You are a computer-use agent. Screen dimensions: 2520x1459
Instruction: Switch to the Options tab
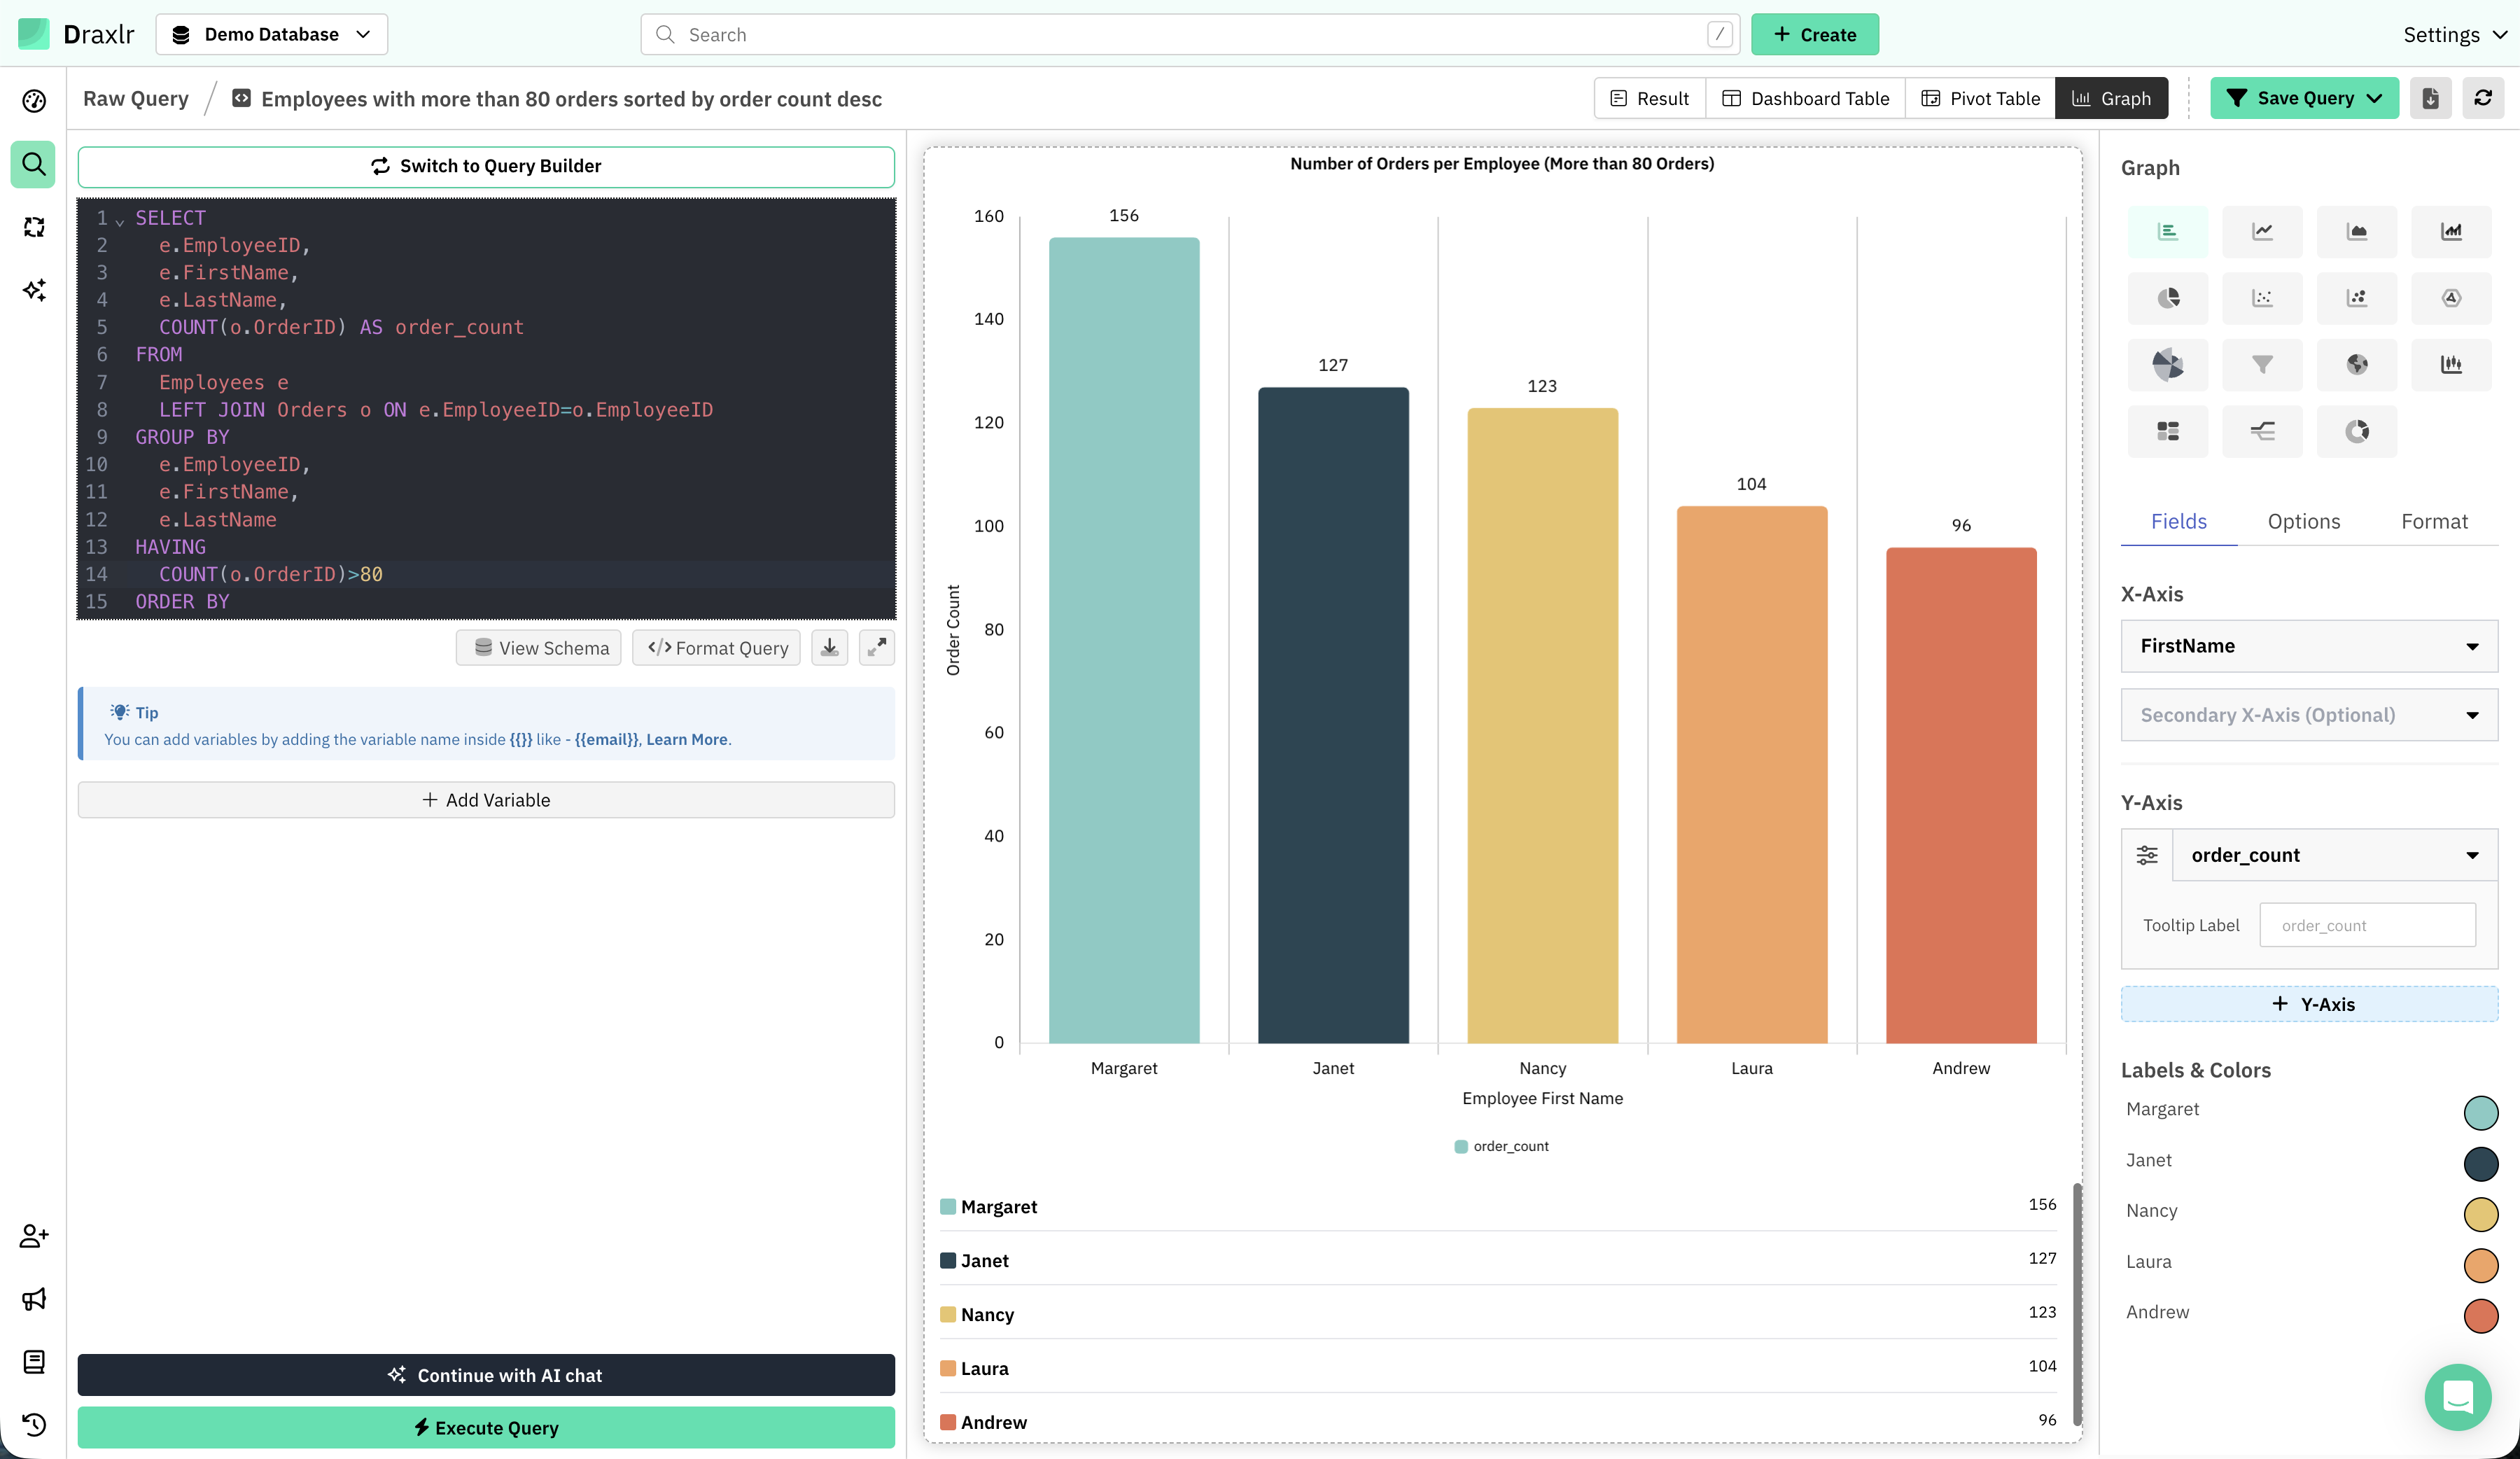[2303, 521]
